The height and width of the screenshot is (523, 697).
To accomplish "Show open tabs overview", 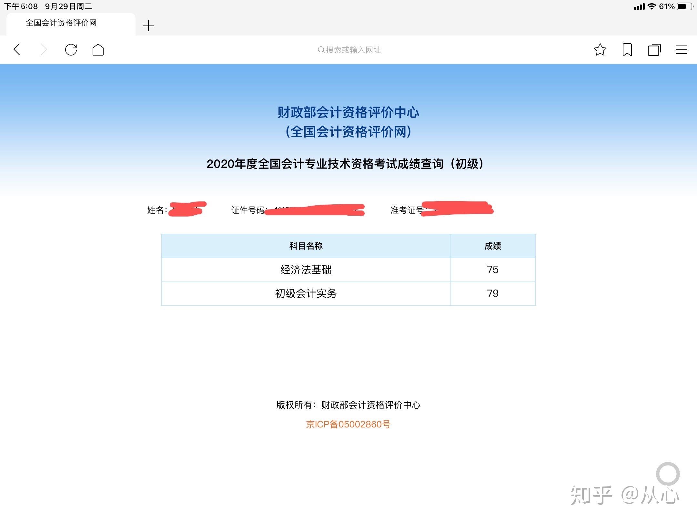I will click(x=654, y=50).
